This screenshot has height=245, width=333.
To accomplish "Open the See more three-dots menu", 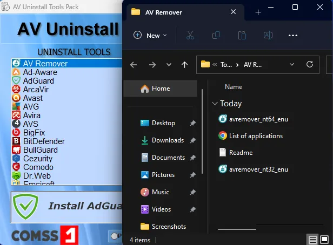I will click(x=293, y=36).
